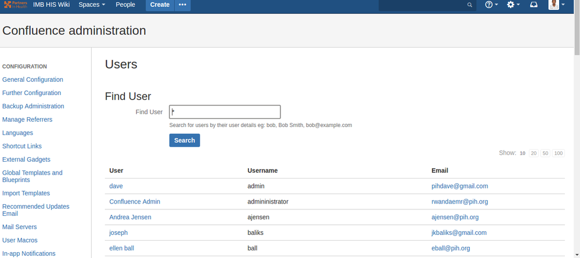Open Shortcut Links settings
This screenshot has width=580, height=258.
click(x=22, y=146)
